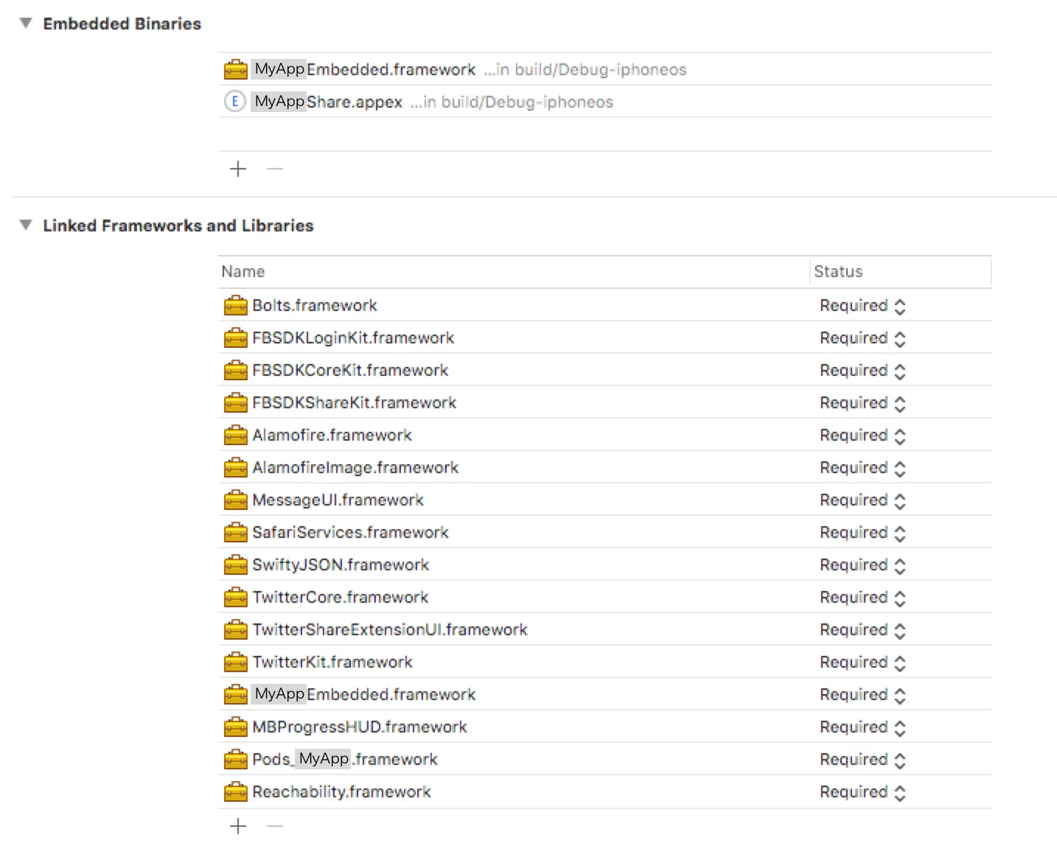Open the status dropdown for SafariServices.framework
The height and width of the screenshot is (846, 1057).
coord(862,533)
